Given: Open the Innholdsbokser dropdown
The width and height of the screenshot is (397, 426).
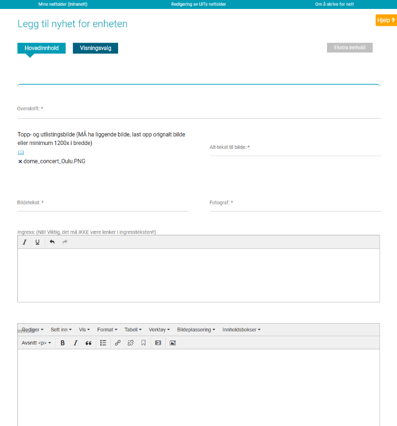Looking at the screenshot, I should 241,330.
